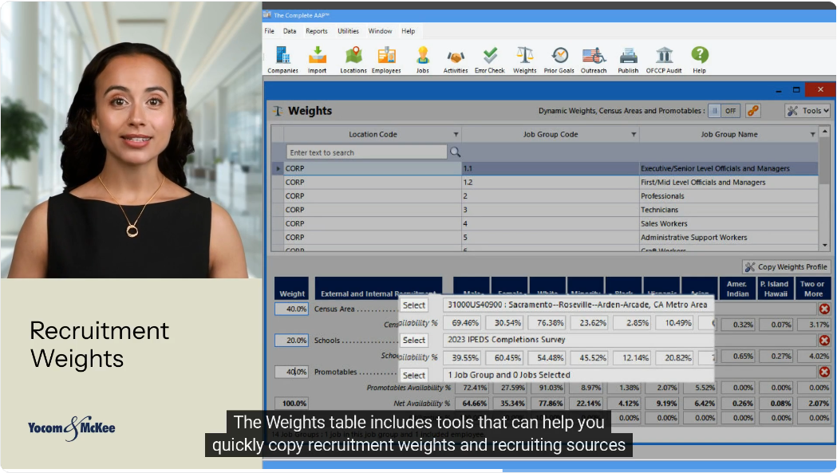837x473 pixels.
Task: Open the Location Code column filter
Action: pos(456,135)
